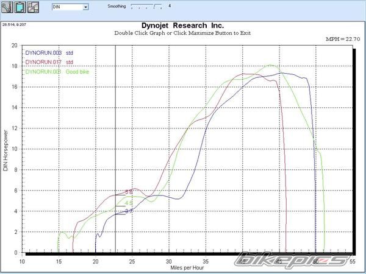
Task: Open the DIN correction dropdown
Action: (x=85, y=7)
